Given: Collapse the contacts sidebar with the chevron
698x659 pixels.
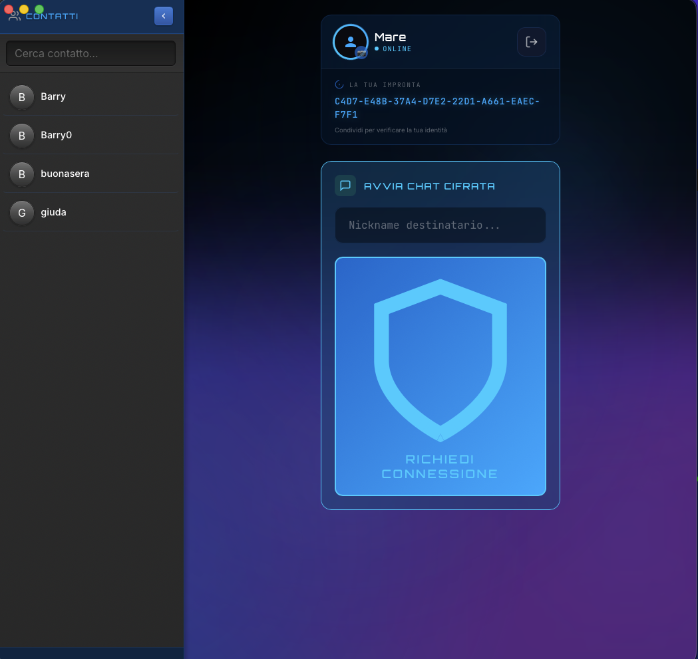Looking at the screenshot, I should tap(164, 16).
